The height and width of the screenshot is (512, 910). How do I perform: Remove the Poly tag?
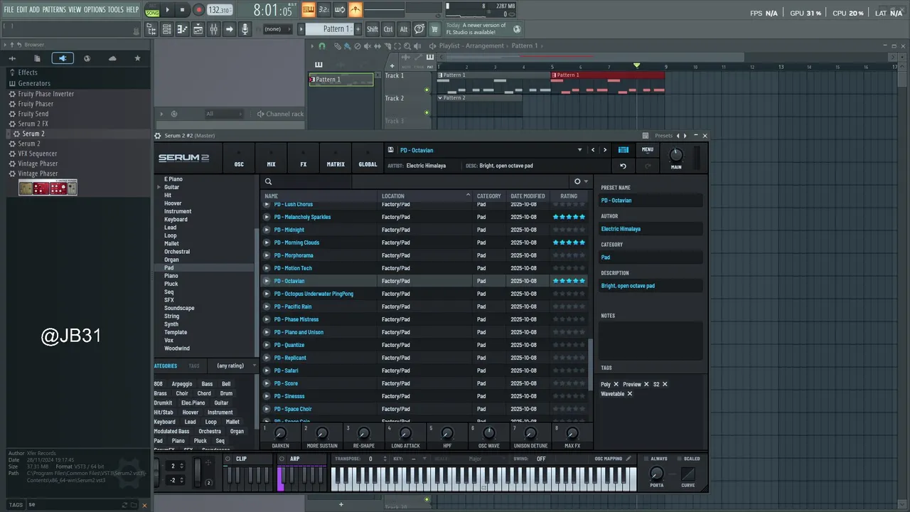click(616, 384)
